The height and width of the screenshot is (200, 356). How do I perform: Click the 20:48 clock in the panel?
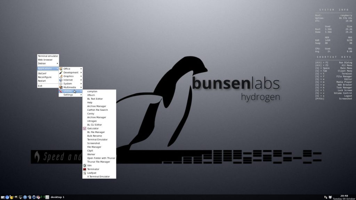click(x=344, y=196)
